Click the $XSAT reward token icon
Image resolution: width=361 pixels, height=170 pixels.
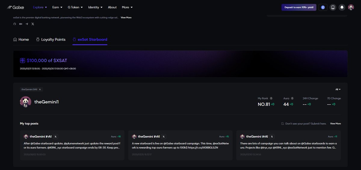[23, 61]
